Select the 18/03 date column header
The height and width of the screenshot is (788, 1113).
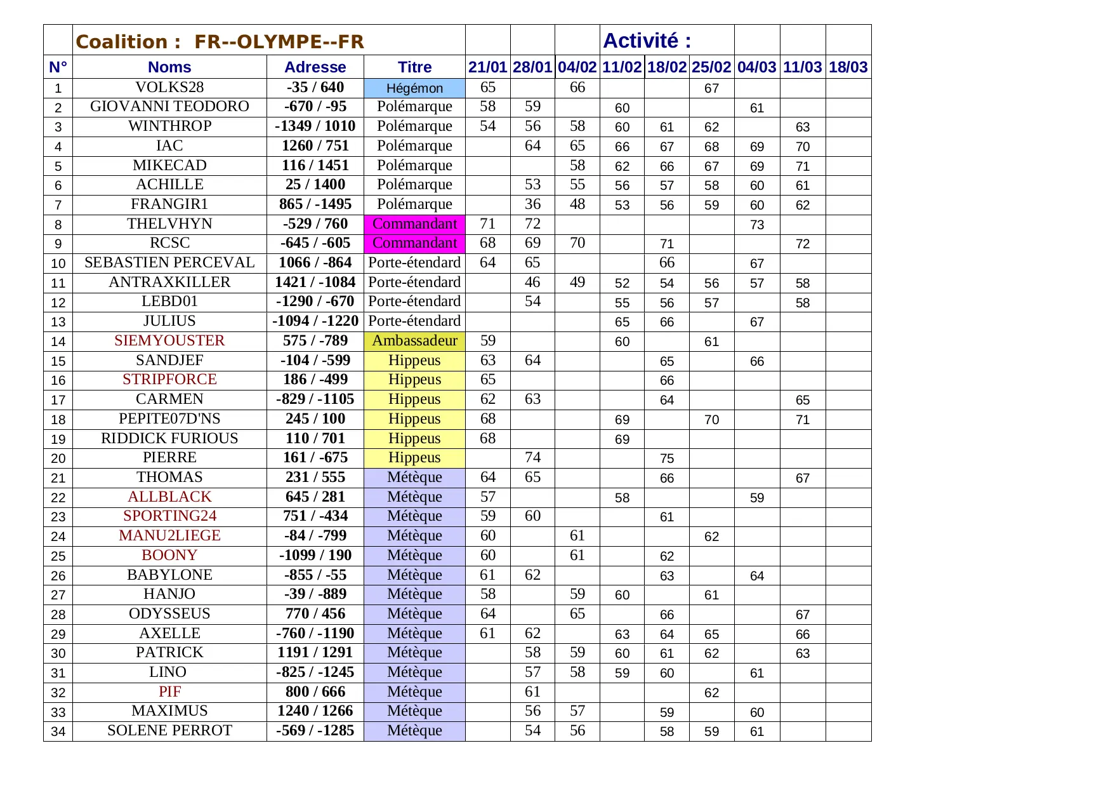pos(848,67)
